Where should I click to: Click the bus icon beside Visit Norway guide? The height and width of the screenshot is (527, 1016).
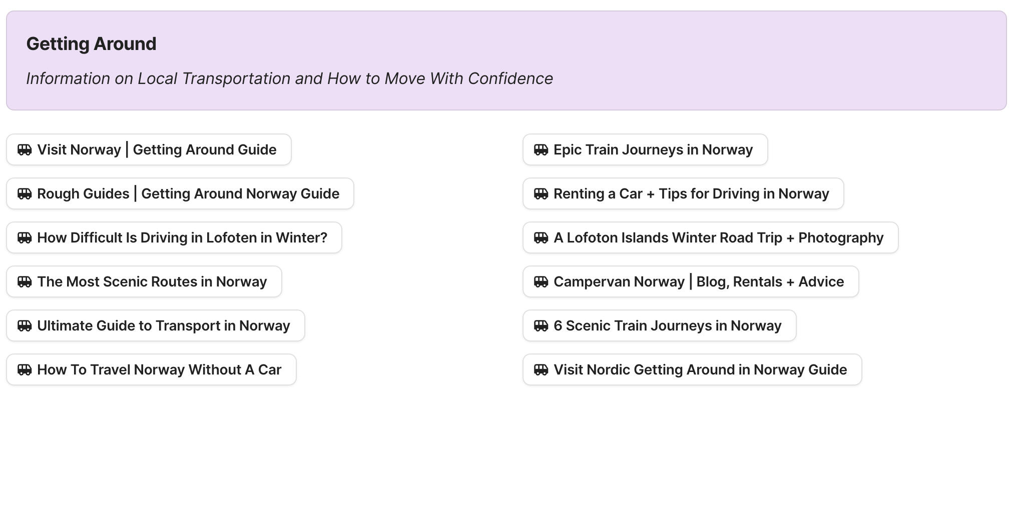point(24,149)
